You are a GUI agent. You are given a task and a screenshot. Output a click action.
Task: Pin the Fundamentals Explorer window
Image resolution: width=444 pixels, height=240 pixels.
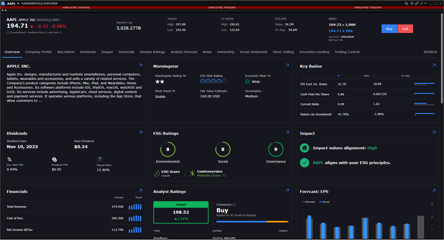coord(422,4)
